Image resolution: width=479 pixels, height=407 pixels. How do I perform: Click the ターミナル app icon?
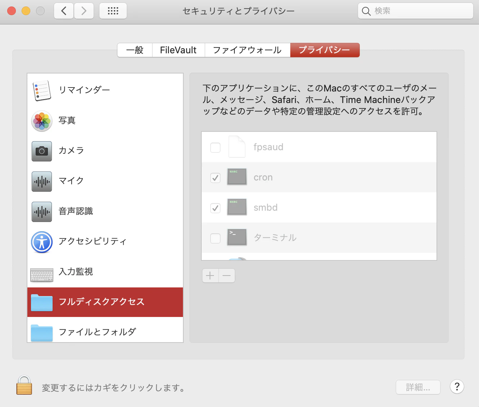[237, 237]
